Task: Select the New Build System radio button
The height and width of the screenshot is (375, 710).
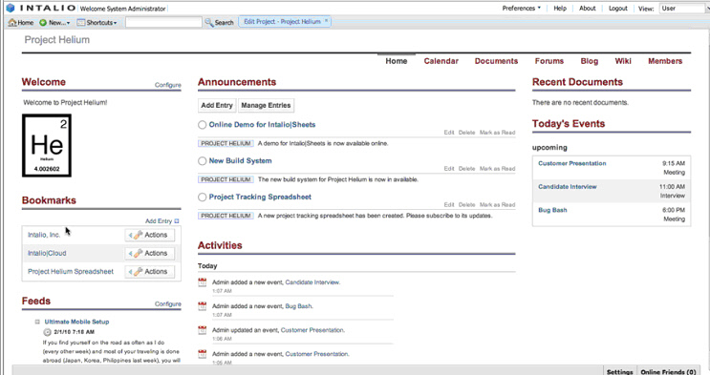Action: pos(202,161)
